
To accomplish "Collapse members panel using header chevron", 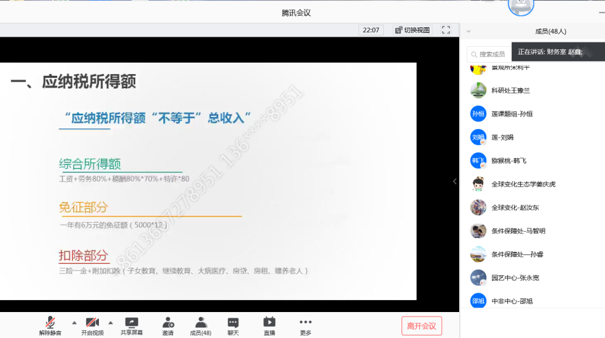I will [469, 31].
